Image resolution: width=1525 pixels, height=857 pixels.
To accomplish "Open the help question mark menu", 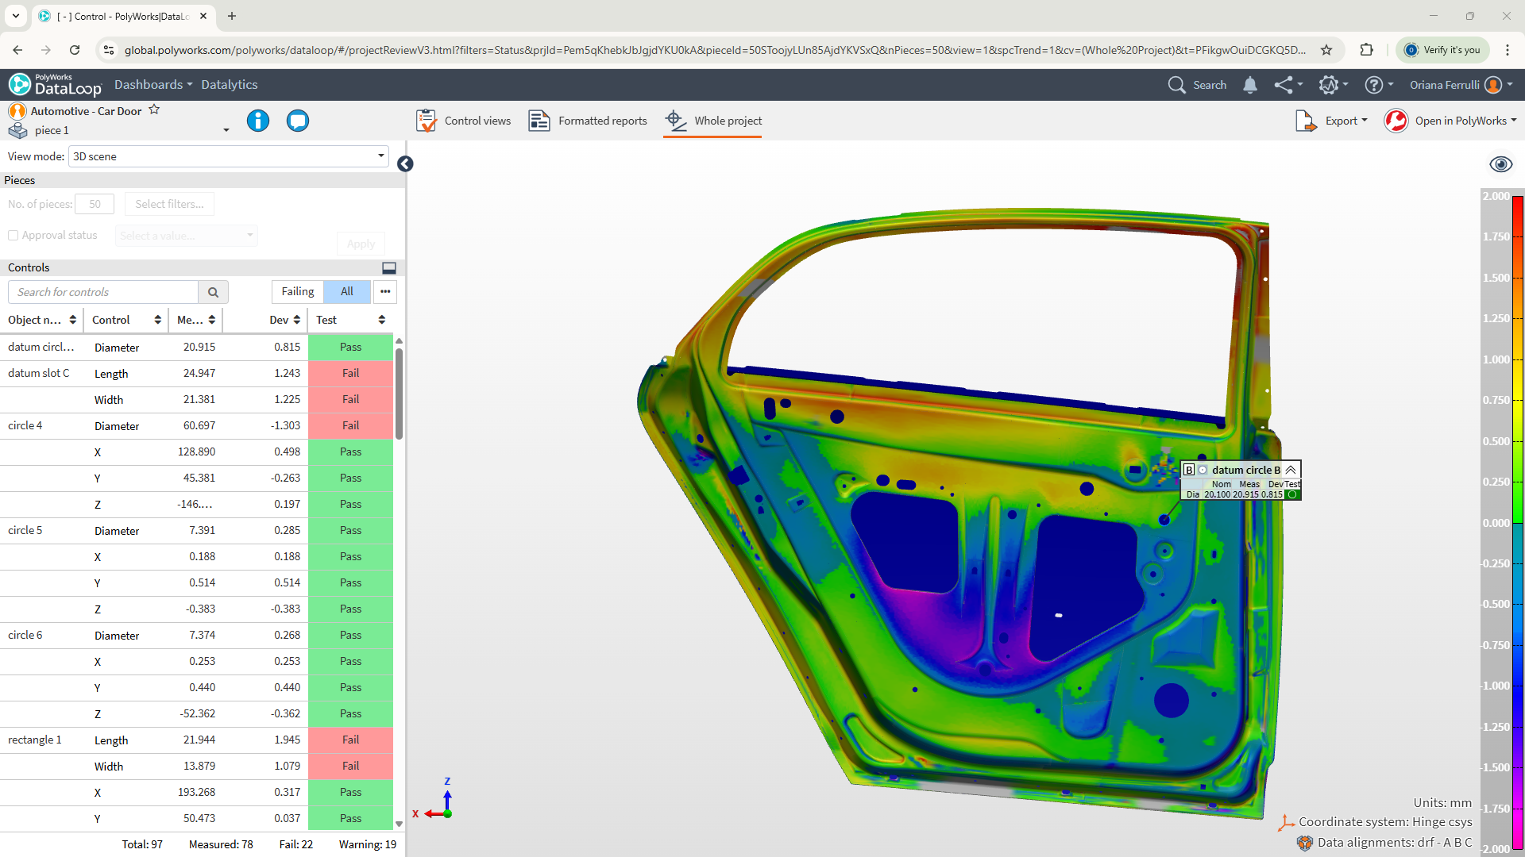I will click(1374, 85).
